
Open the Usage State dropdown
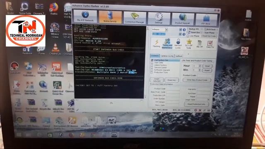point(208,100)
